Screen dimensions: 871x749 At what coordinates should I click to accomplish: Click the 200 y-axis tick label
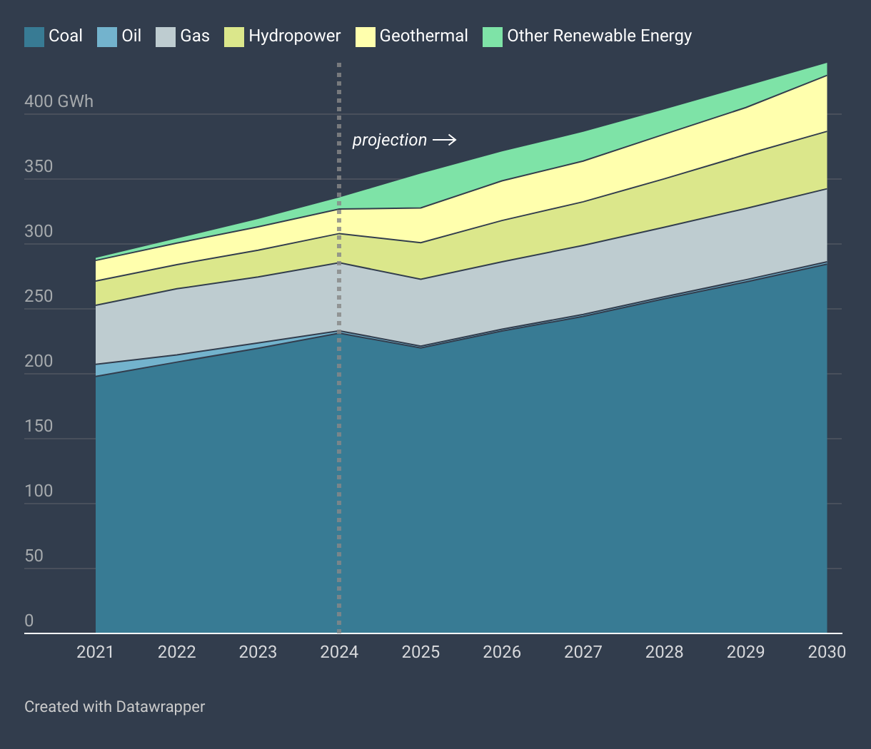(39, 361)
